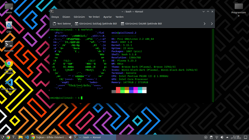Image resolution: width=249 pixels, height=140 pixels.
Task: Open the Çöp trash bin icon
Action: pos(9,25)
